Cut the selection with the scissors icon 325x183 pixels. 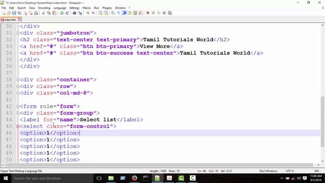tap(43, 13)
